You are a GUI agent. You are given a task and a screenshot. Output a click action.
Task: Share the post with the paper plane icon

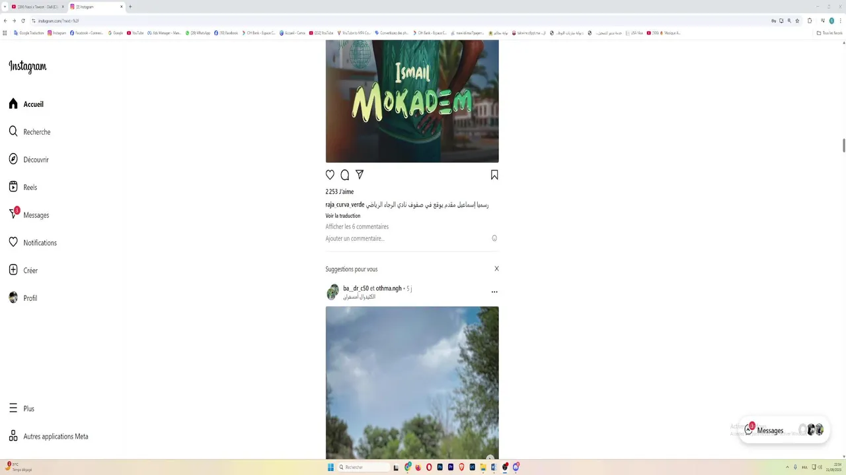(360, 175)
